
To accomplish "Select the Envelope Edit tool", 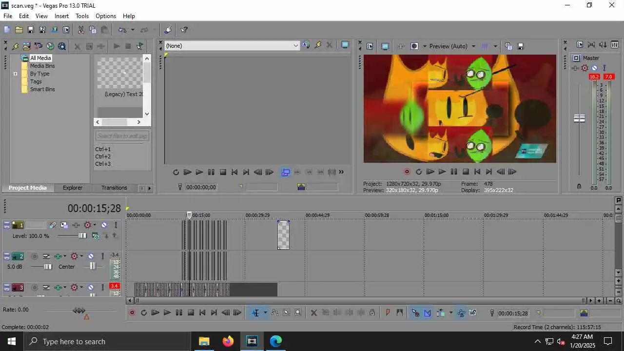I will click(x=274, y=313).
